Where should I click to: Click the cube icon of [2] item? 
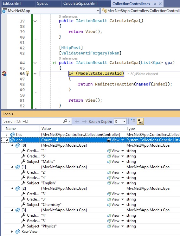click(x=18, y=188)
